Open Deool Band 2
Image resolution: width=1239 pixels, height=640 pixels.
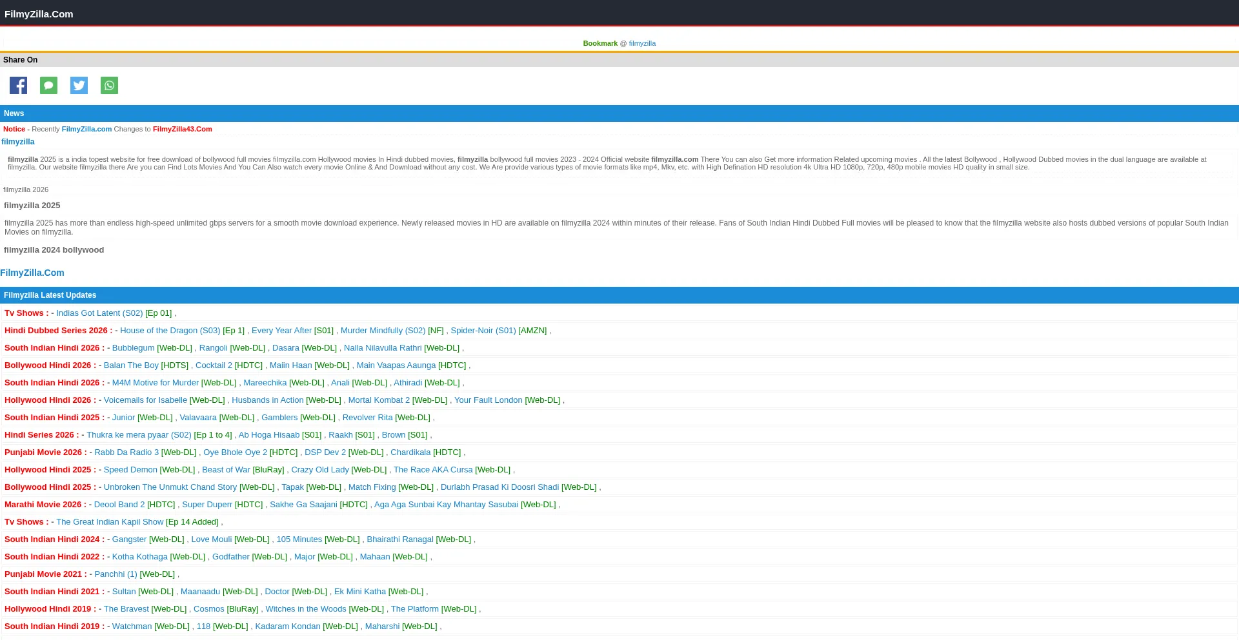tap(119, 505)
